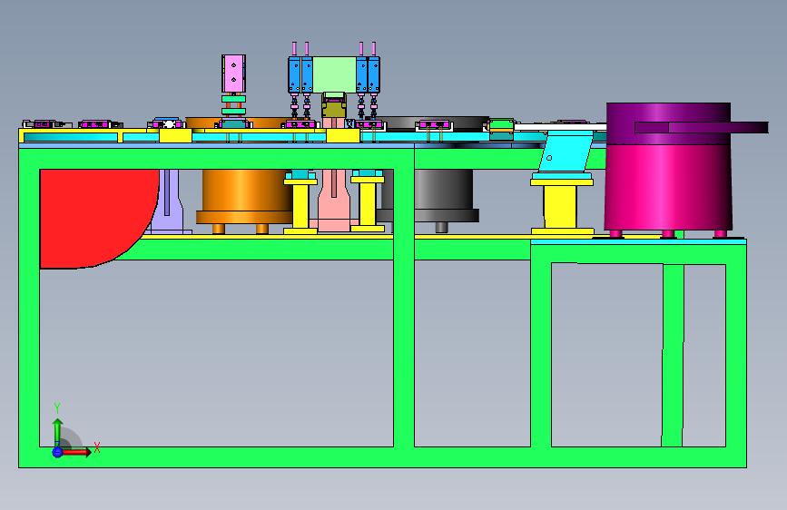Select the magenta bowl feeder base drum

[x=667, y=188]
